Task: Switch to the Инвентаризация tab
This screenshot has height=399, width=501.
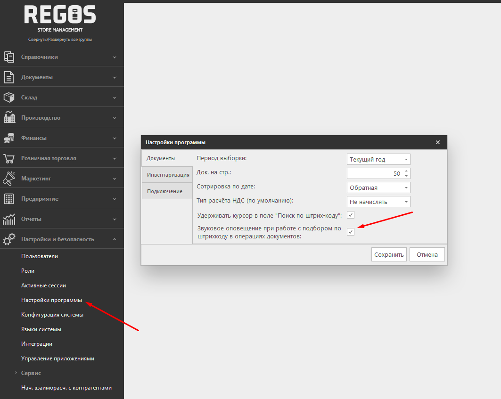Action: coord(168,175)
